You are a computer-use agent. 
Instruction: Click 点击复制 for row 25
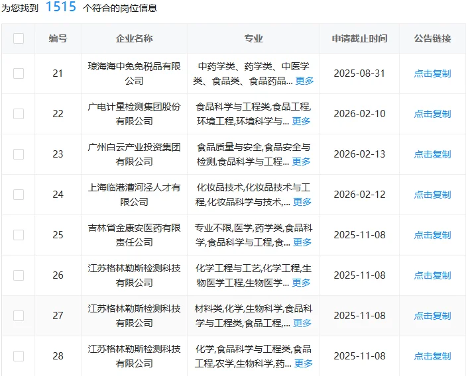pyautogui.click(x=432, y=235)
